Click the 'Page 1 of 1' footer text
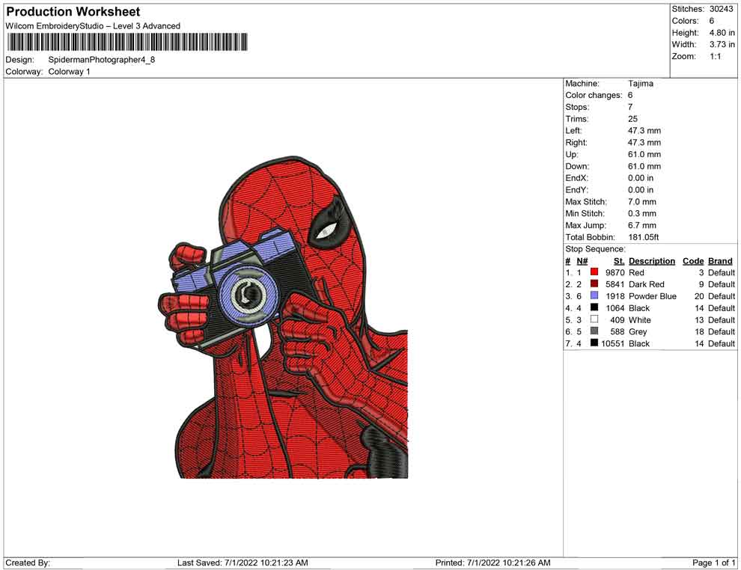 click(x=713, y=563)
